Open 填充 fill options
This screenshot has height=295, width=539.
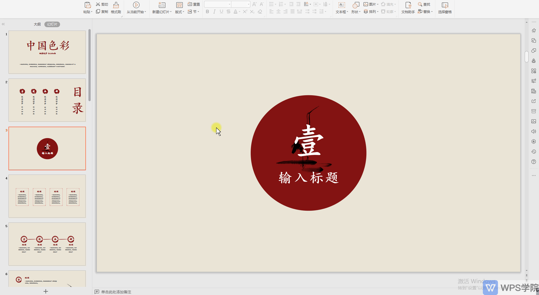388,4
